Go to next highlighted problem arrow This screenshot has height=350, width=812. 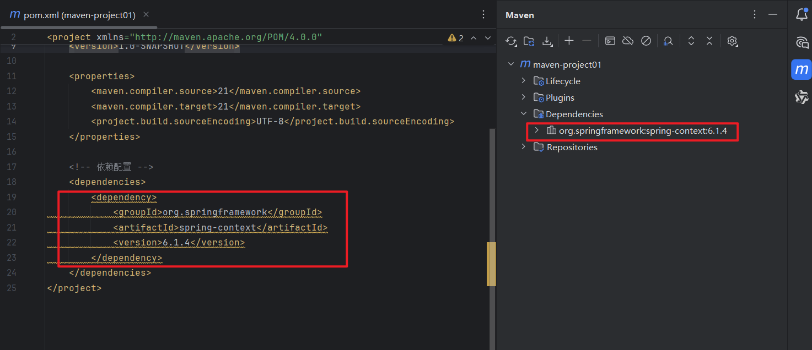487,38
